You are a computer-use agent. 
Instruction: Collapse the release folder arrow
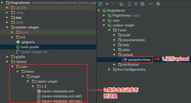7,62
